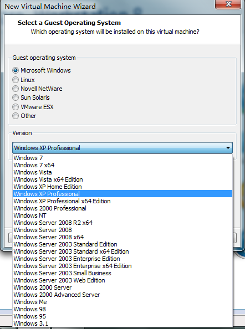Choose Windows 98 version
The width and height of the screenshot is (245, 329).
(x=122, y=309)
